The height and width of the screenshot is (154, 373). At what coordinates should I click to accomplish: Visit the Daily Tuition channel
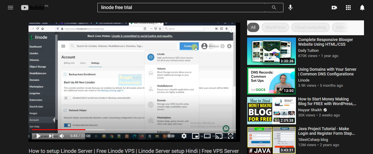coord(308,50)
